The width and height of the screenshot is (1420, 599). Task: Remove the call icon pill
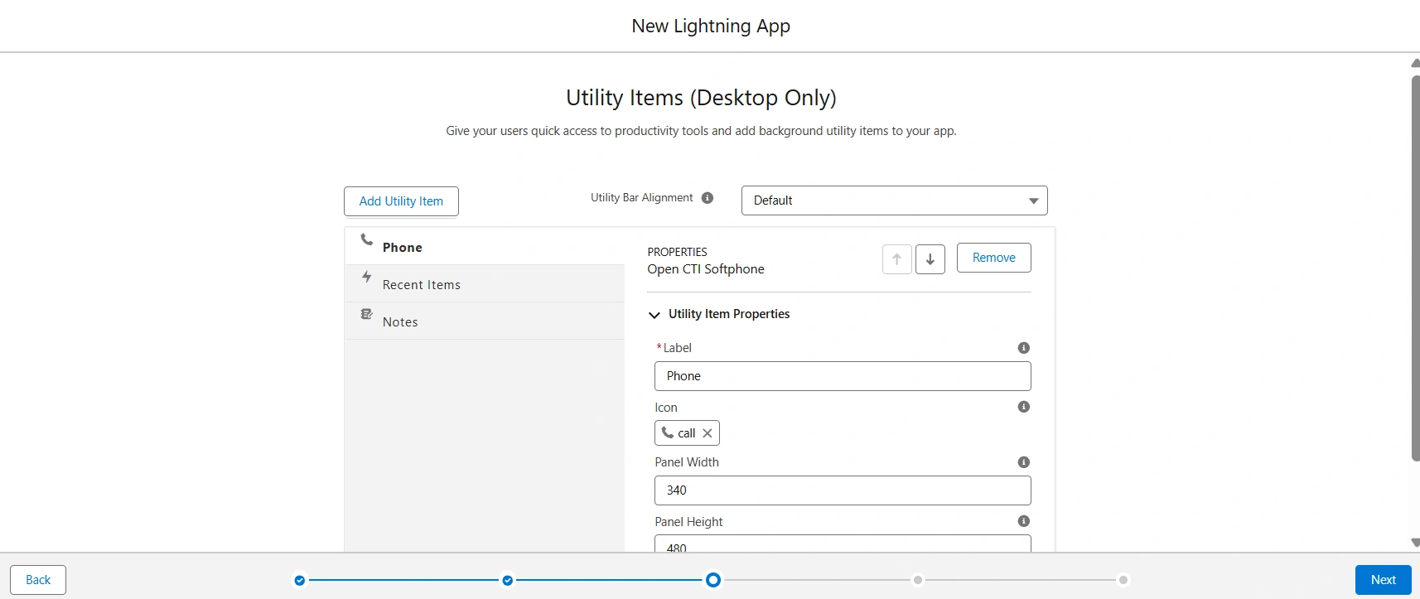708,433
